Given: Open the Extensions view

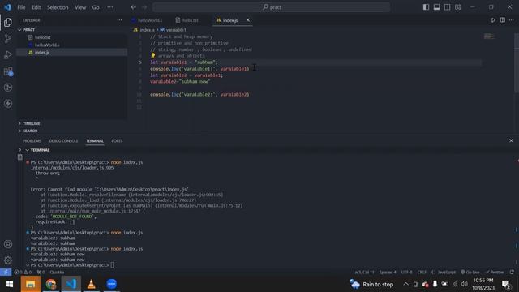Looking at the screenshot, I should [x=8, y=71].
